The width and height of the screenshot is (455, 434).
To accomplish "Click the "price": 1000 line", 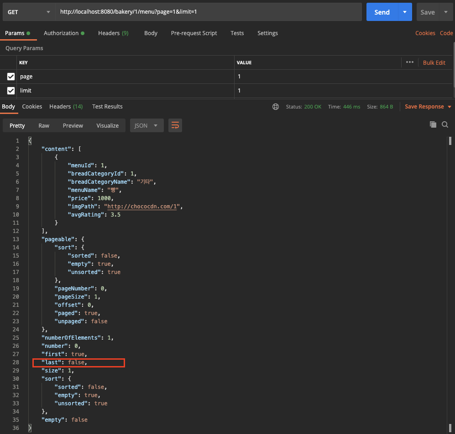I will click(90, 198).
